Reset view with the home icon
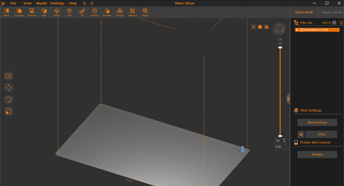This screenshot has width=344, height=186. click(266, 27)
